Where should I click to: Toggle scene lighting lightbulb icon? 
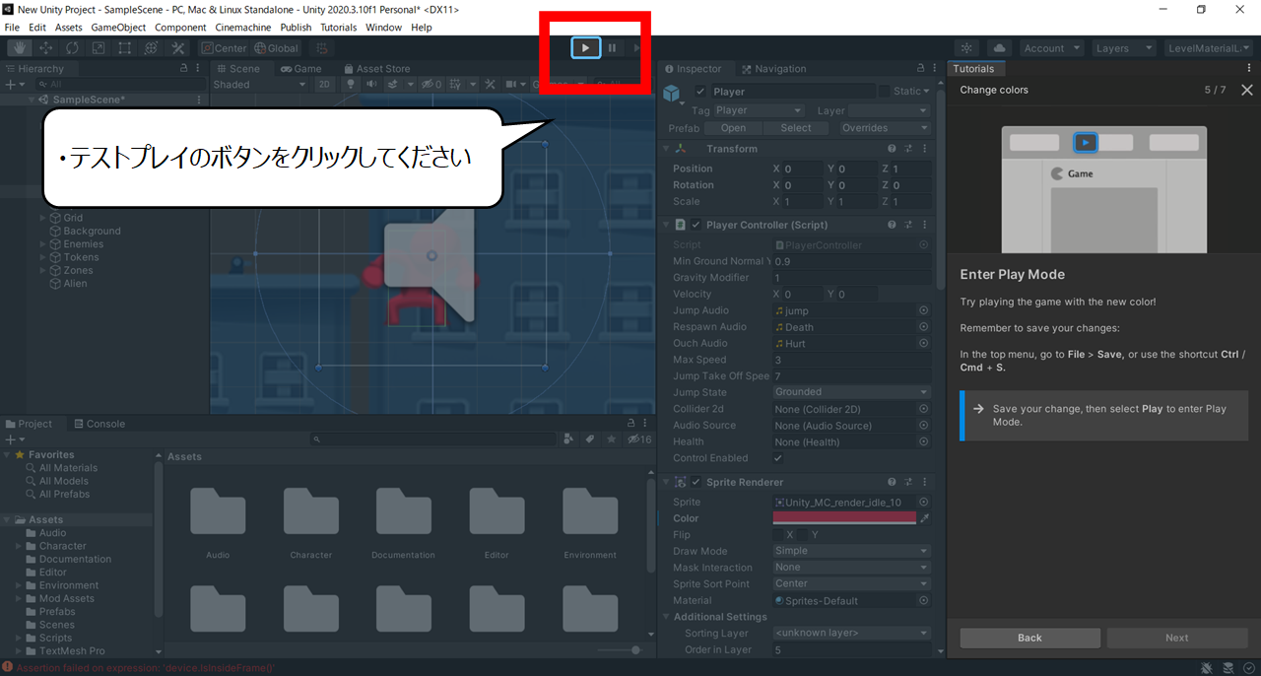(350, 84)
